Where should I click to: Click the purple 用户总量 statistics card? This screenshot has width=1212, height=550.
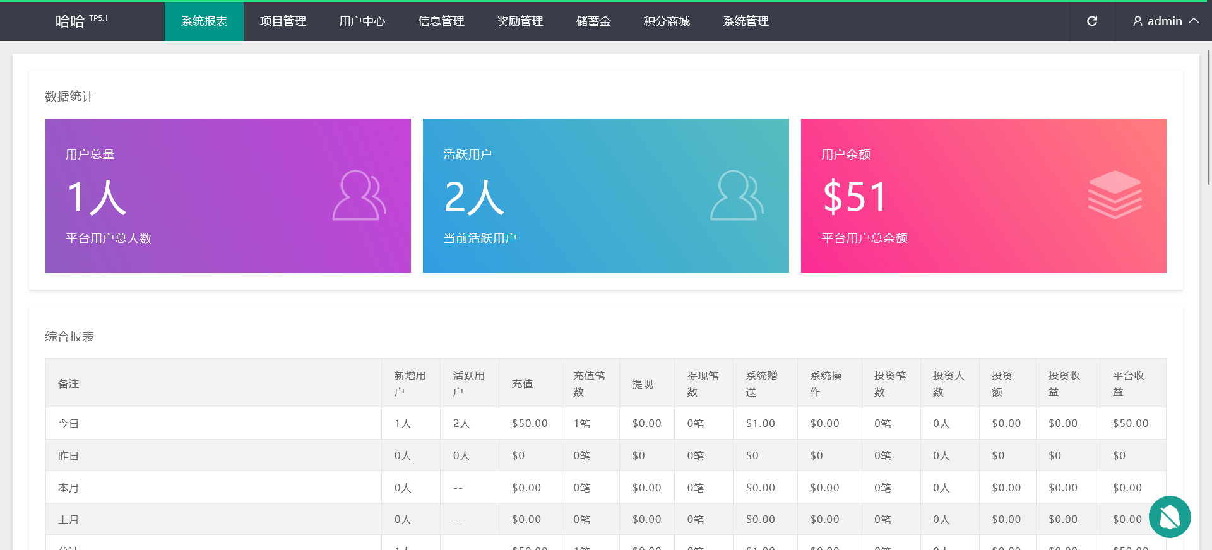[x=228, y=196]
